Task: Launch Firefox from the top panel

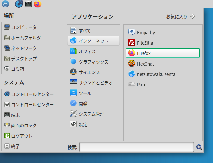Action: 38,4
